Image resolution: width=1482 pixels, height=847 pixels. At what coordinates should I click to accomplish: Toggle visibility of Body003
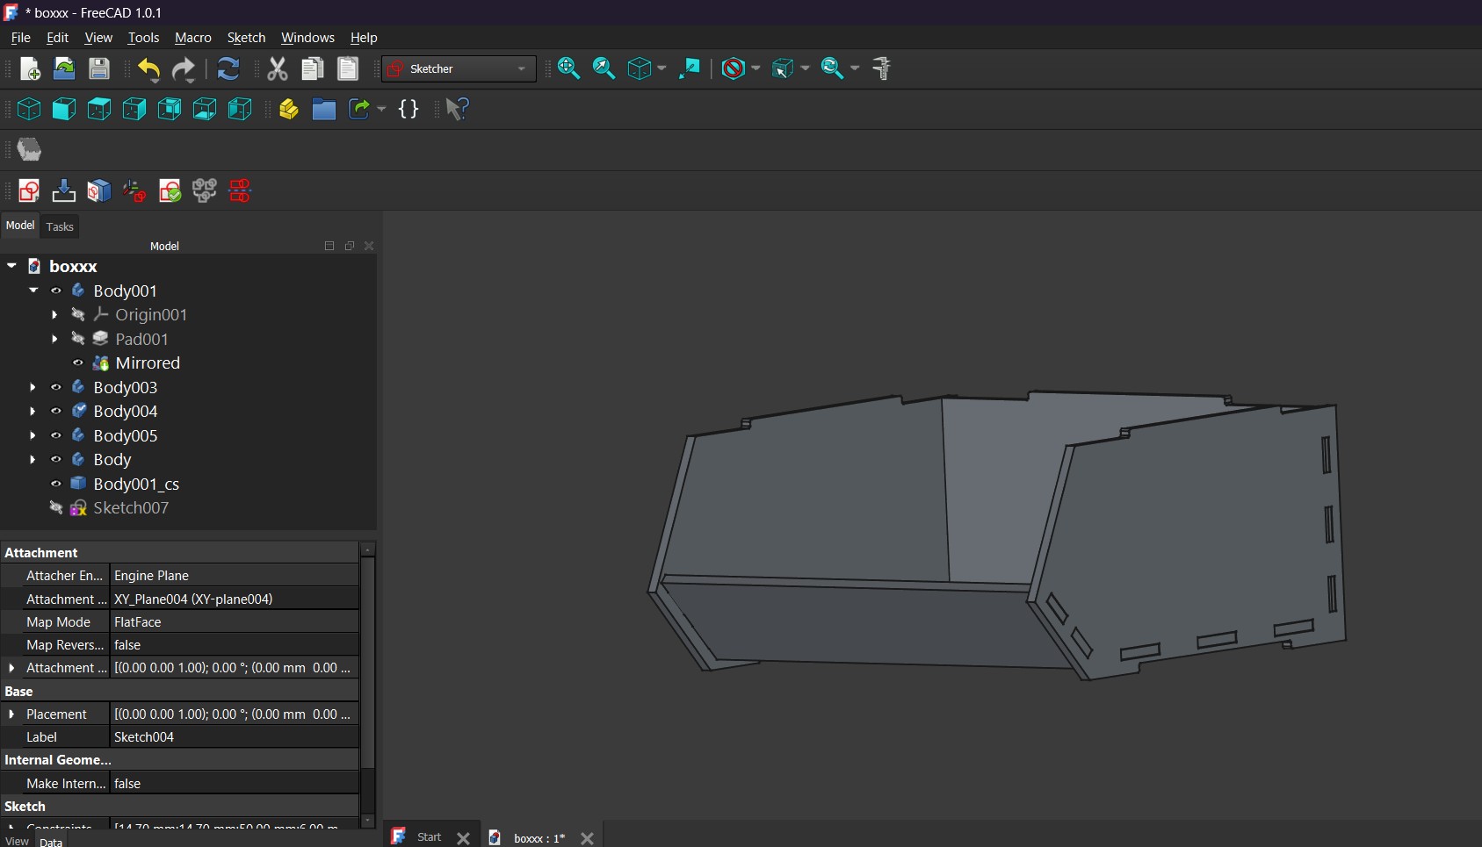pos(56,387)
